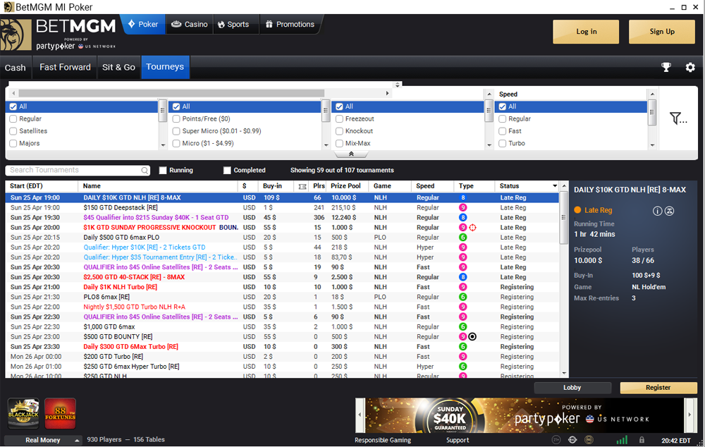The width and height of the screenshot is (705, 447).
Task: Click down arrow of tournament category list
Action: point(164,145)
